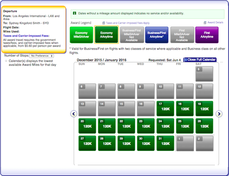The width and height of the screenshot is (229, 176).
Task: Click the icon next to Award Details
Action: [205, 23]
